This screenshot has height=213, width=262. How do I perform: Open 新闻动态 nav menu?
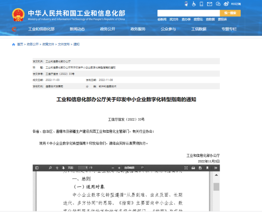pos(77,29)
